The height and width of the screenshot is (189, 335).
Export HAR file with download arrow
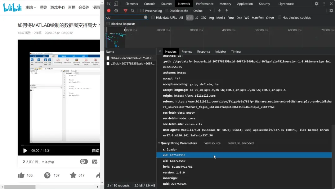pos(227,11)
